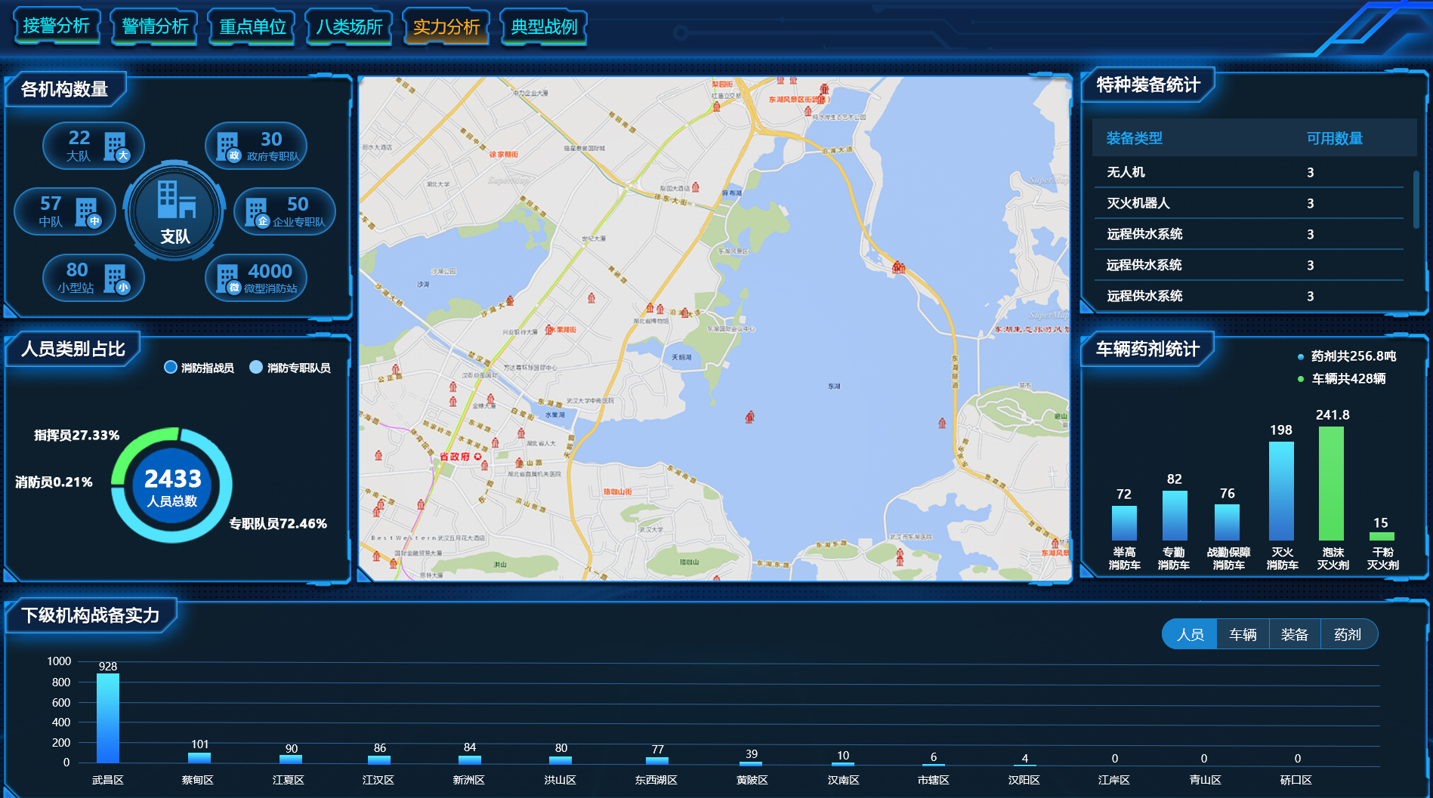Click the 黄陂区 bar showing 39
The width and height of the screenshot is (1433, 798).
[x=751, y=763]
